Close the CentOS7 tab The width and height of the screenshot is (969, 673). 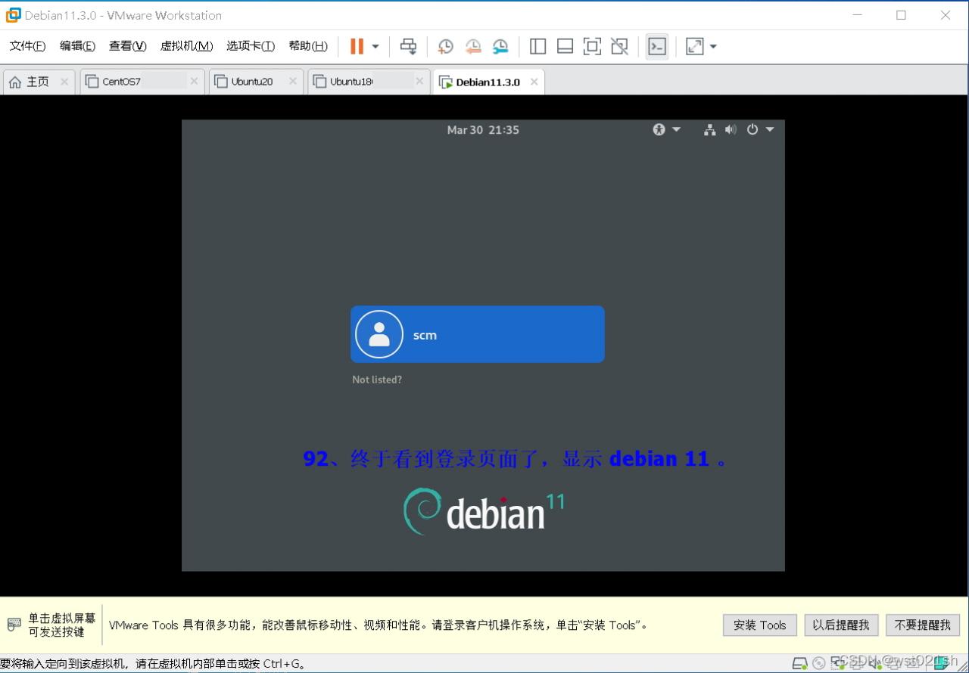(194, 82)
